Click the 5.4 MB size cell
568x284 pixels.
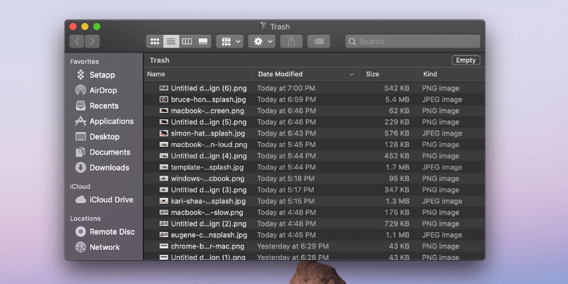[398, 99]
